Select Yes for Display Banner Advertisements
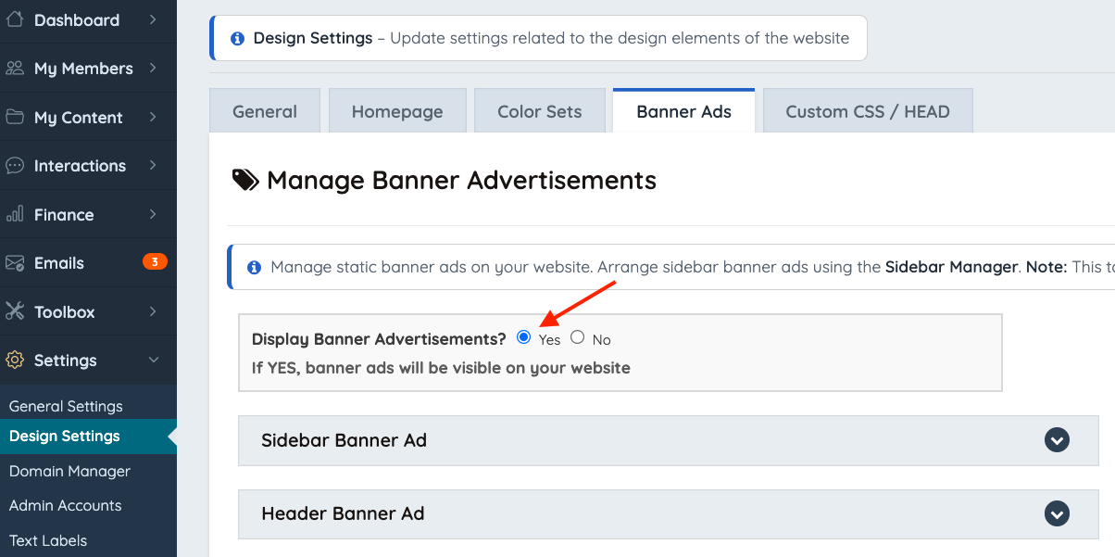 [524, 337]
